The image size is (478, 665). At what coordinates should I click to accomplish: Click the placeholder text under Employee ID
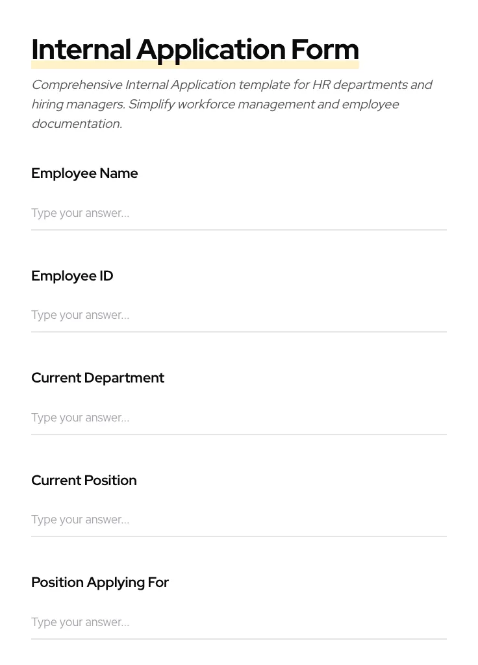[x=80, y=315]
